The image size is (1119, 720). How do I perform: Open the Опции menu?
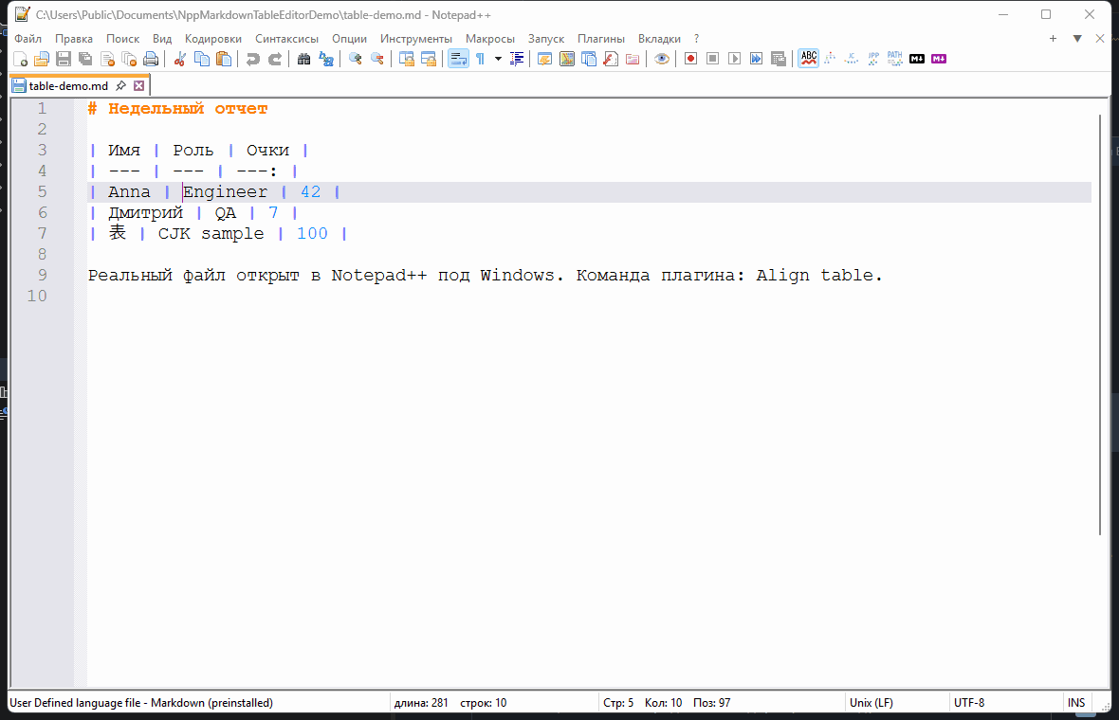pos(349,39)
